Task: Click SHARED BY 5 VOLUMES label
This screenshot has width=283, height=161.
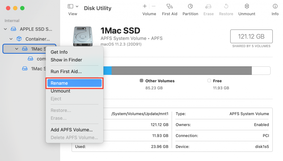Action: (251, 46)
